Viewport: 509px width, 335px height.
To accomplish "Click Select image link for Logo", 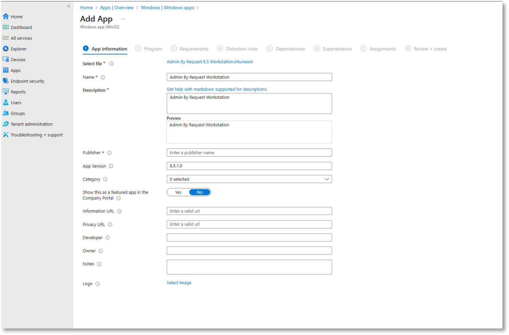I will tap(179, 283).
